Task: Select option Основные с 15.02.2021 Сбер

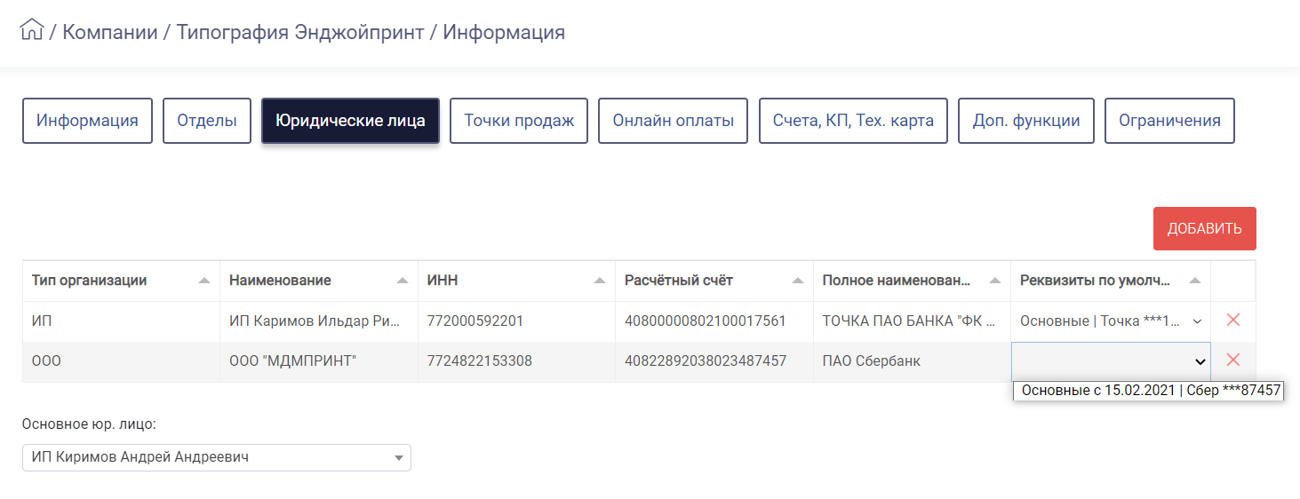Action: (1150, 391)
